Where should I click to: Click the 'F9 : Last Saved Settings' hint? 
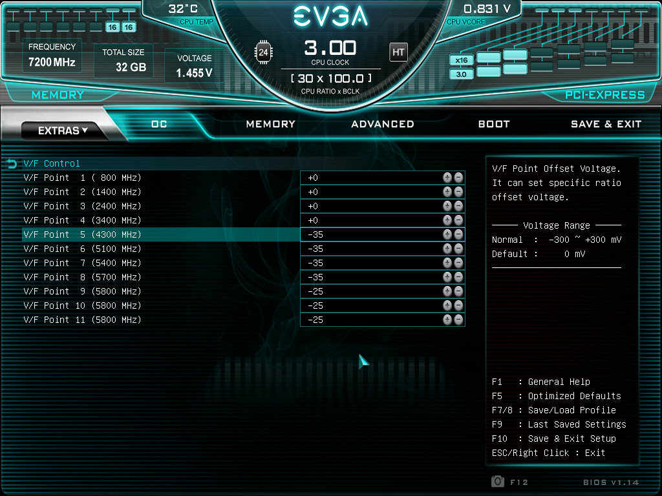point(559,424)
